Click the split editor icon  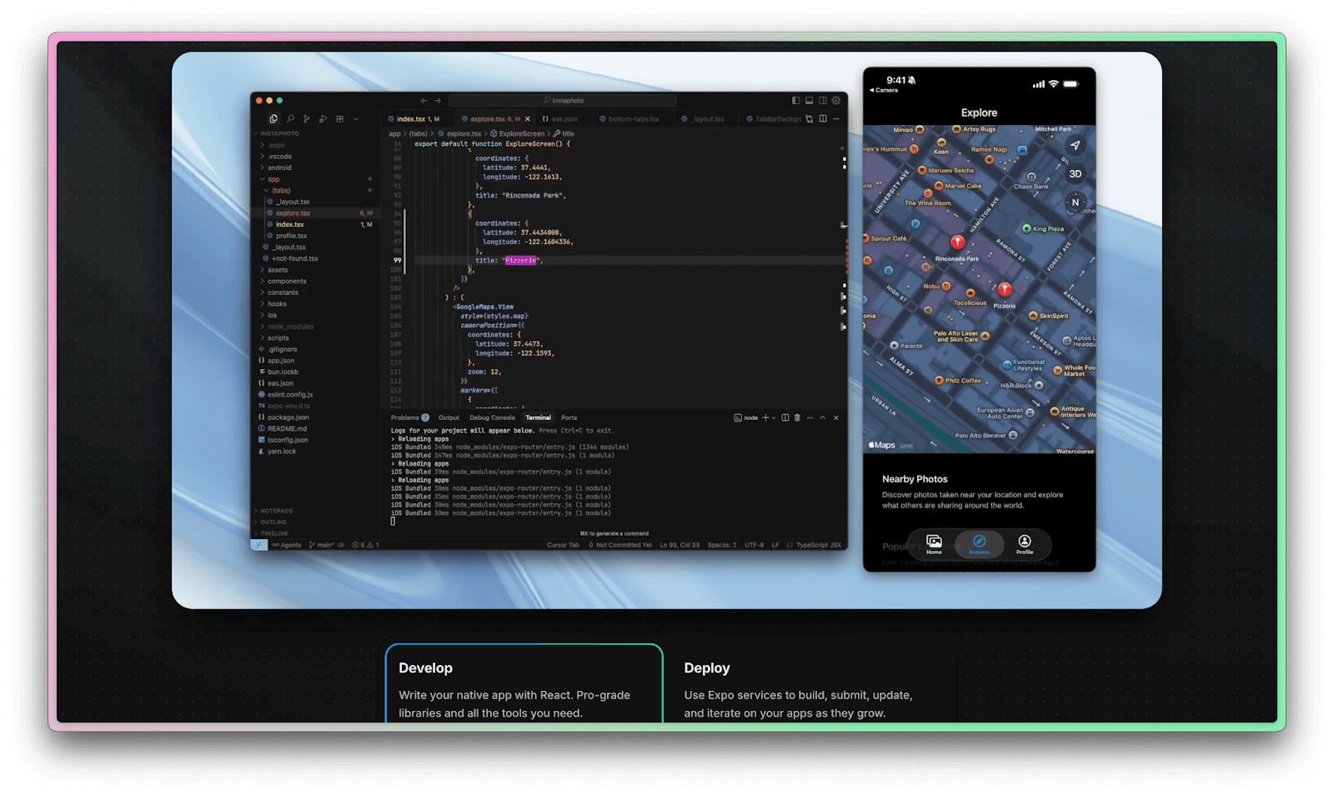pyautogui.click(x=823, y=119)
